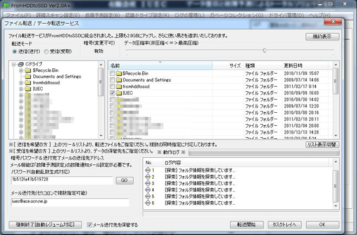Viewport: 357px width, 235px height.
Task: Check the Documents and Settings checkbox
Action: (x=112, y=80)
